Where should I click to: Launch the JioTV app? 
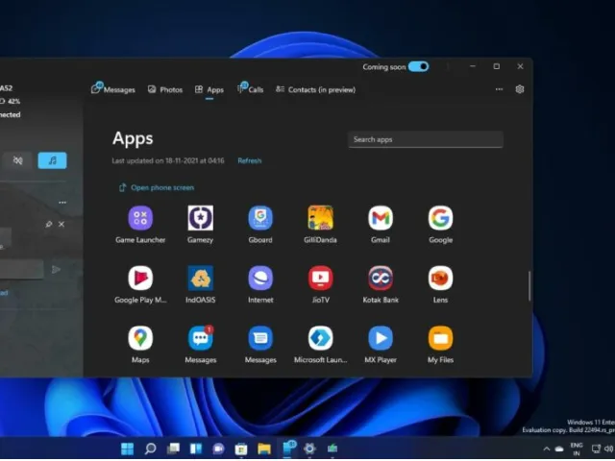click(x=320, y=278)
